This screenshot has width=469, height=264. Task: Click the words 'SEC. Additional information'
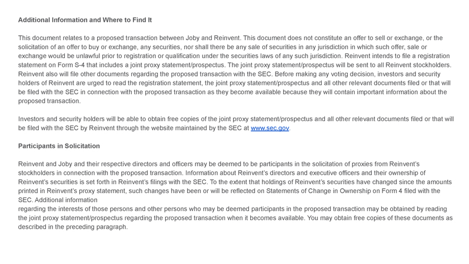58,200
